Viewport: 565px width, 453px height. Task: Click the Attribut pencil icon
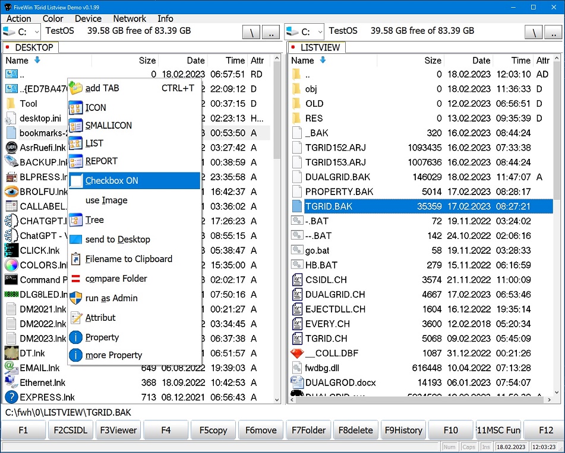(x=76, y=318)
